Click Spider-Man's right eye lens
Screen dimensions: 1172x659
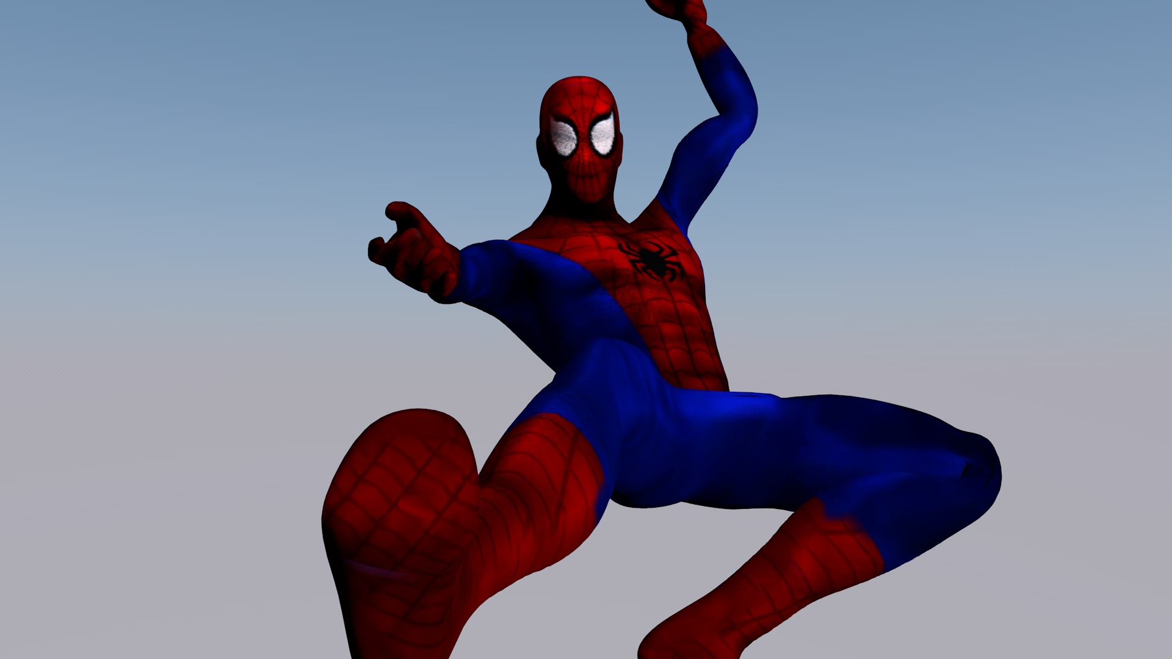pyautogui.click(x=565, y=137)
